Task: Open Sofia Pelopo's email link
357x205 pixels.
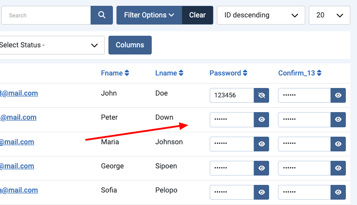Action: pos(19,190)
